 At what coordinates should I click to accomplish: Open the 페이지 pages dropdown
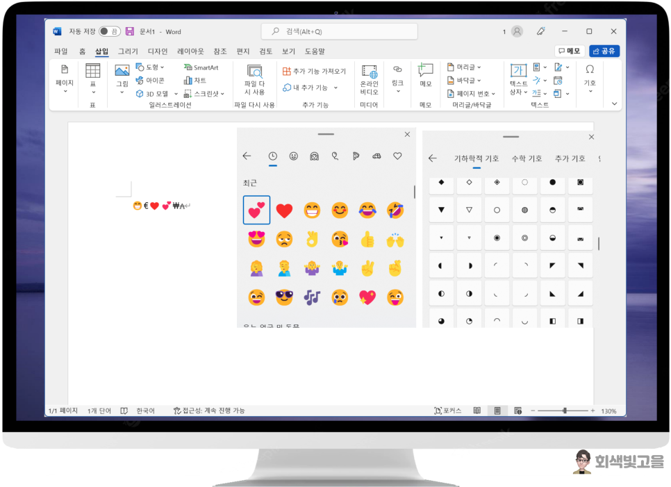tap(65, 80)
